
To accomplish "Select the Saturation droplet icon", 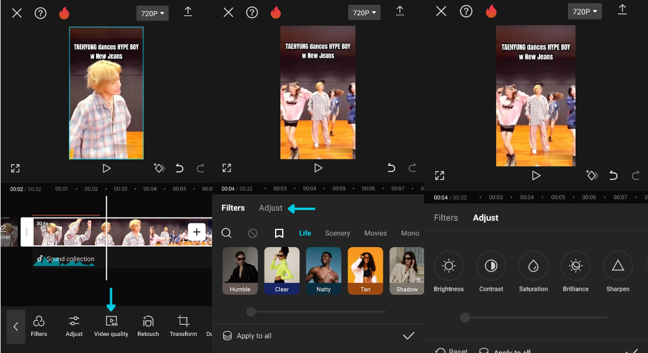I will [533, 265].
